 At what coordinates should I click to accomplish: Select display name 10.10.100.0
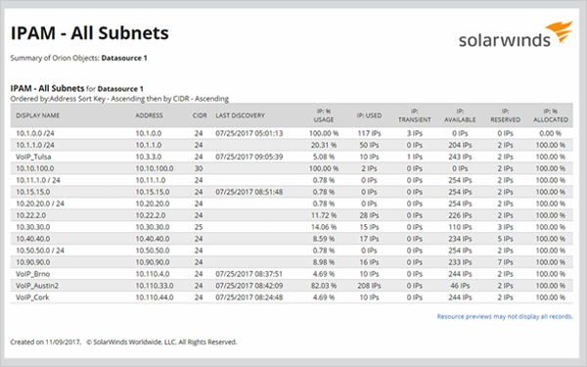pyautogui.click(x=35, y=168)
